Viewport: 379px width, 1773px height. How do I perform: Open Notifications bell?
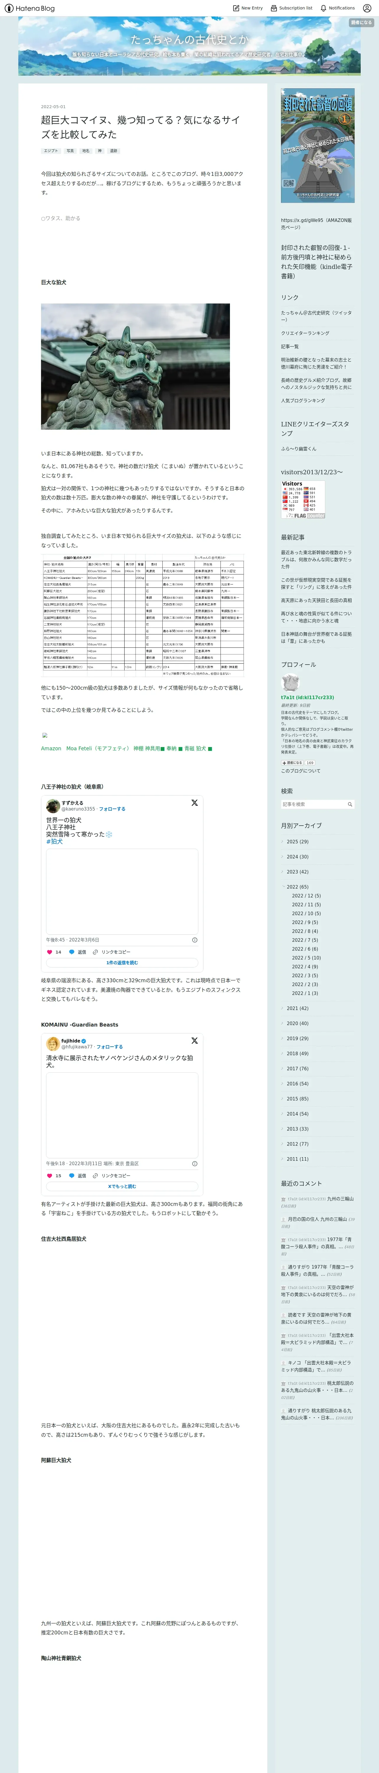click(338, 8)
